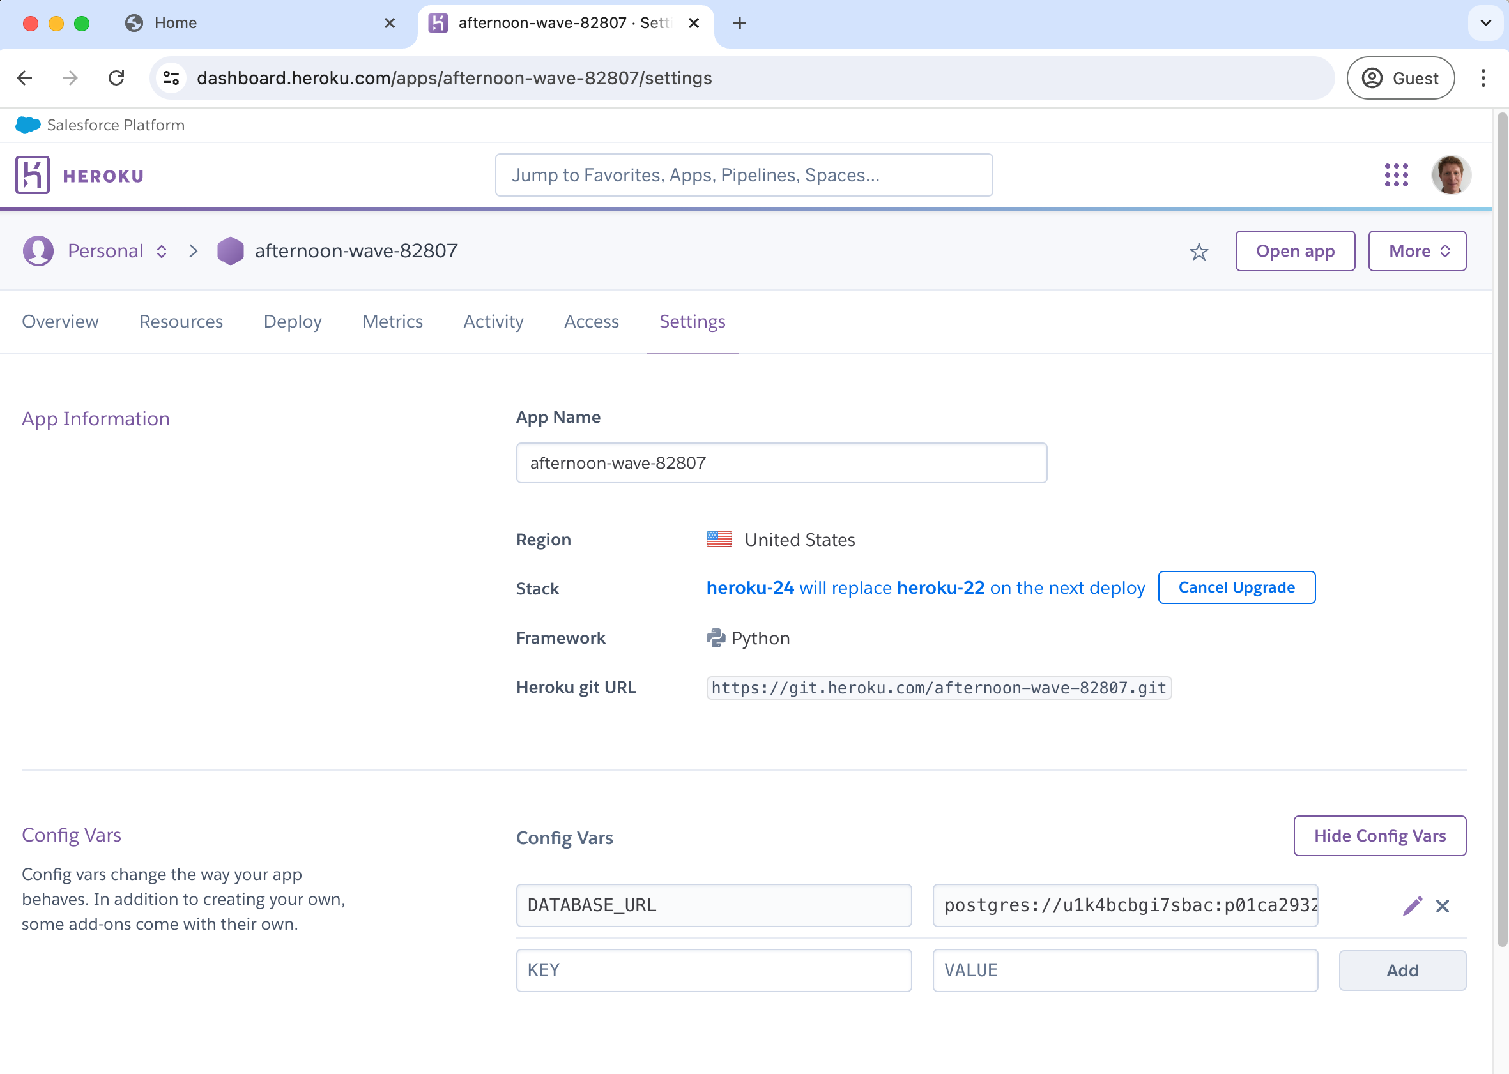Switch to the Deploy tab
Screen dimensions: 1509x1074
293,321
